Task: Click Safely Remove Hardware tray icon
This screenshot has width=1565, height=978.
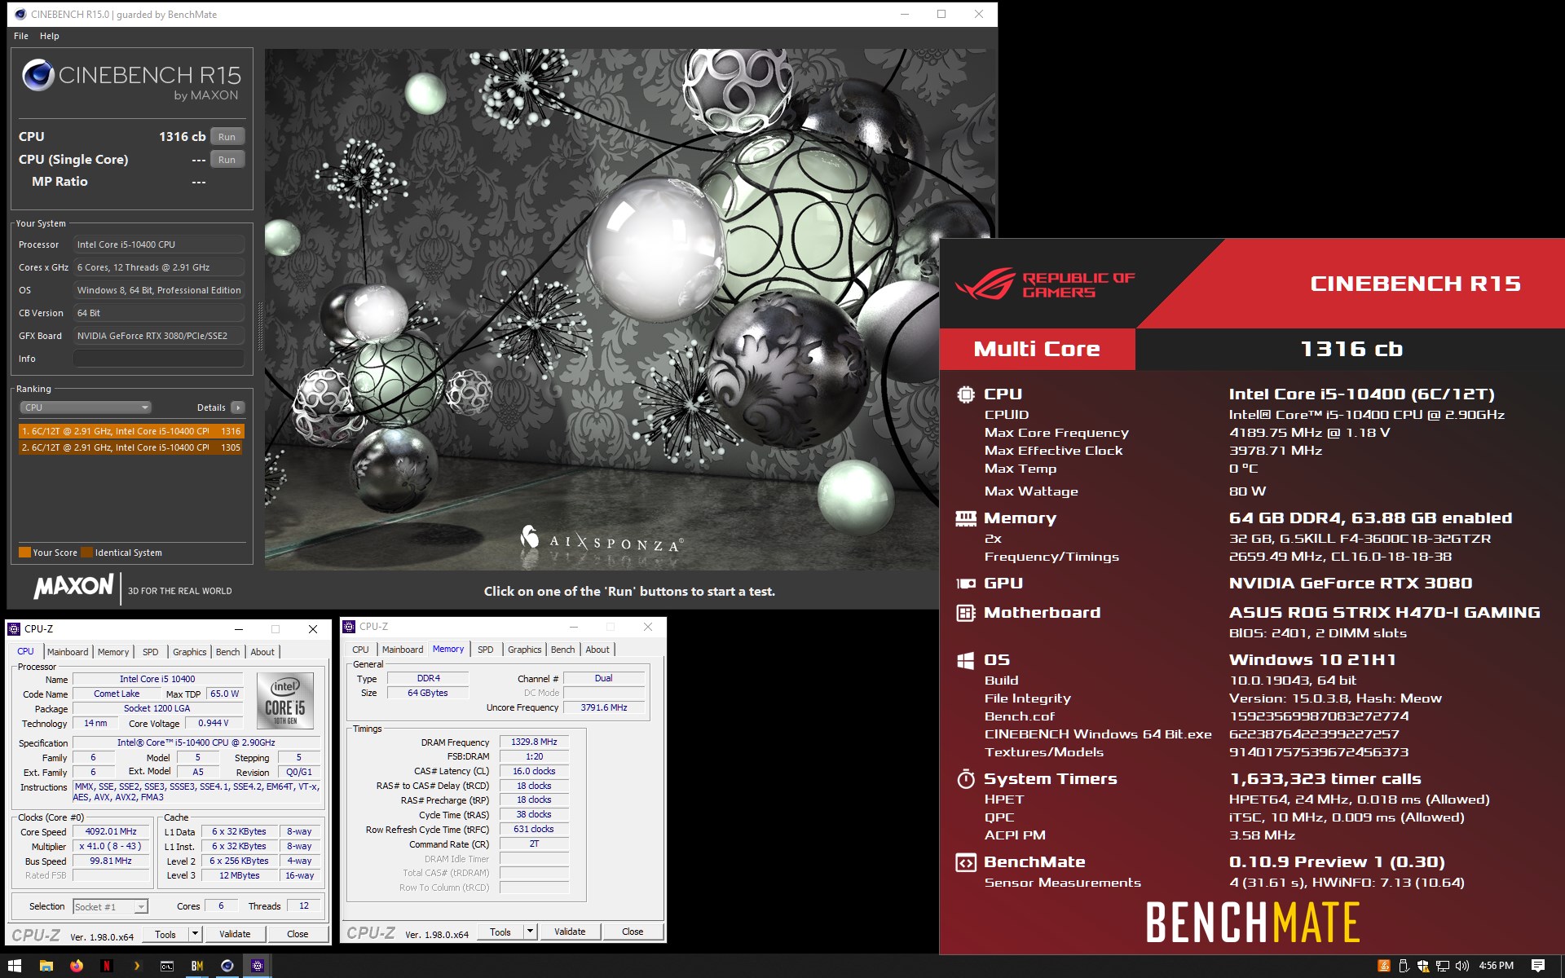Action: pyautogui.click(x=1403, y=966)
